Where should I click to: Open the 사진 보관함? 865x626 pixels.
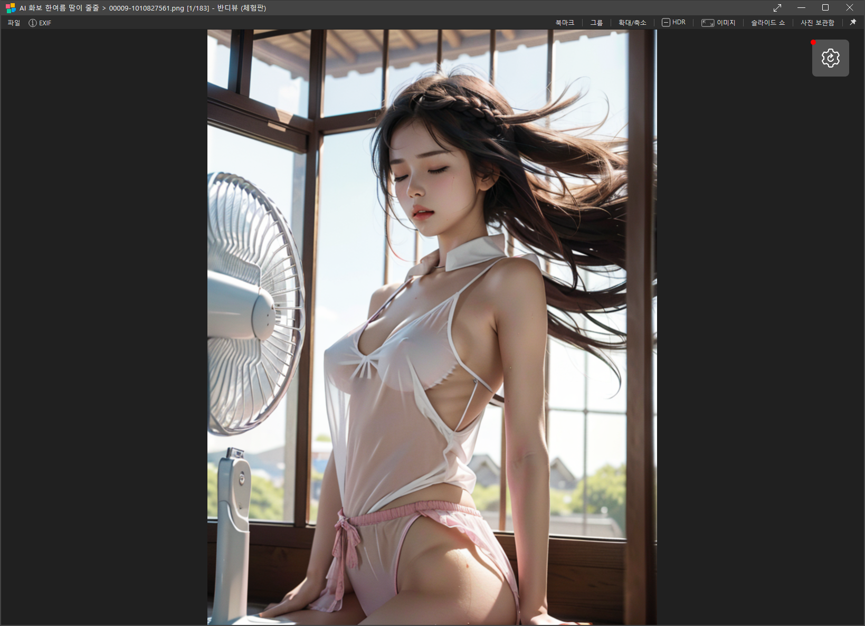click(817, 23)
